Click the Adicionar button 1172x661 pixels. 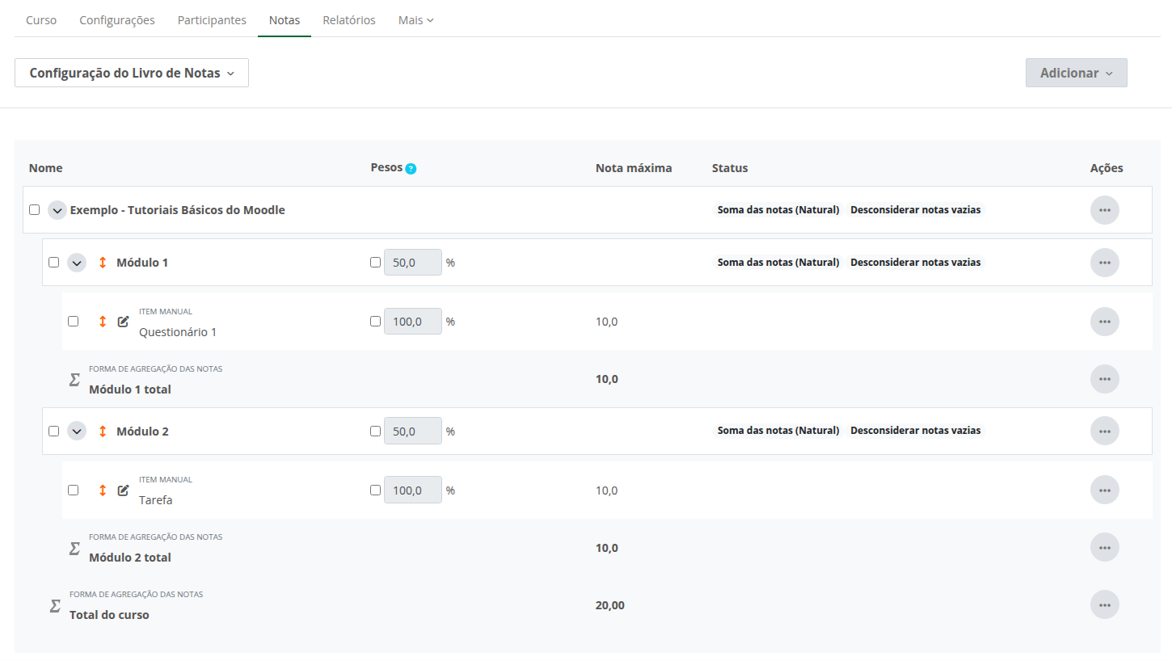click(x=1076, y=73)
